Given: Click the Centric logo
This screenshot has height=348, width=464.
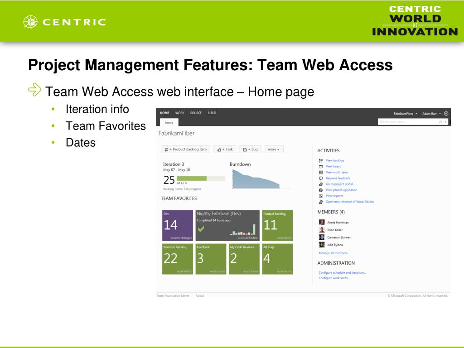Looking at the screenshot, I should pyautogui.click(x=64, y=22).
